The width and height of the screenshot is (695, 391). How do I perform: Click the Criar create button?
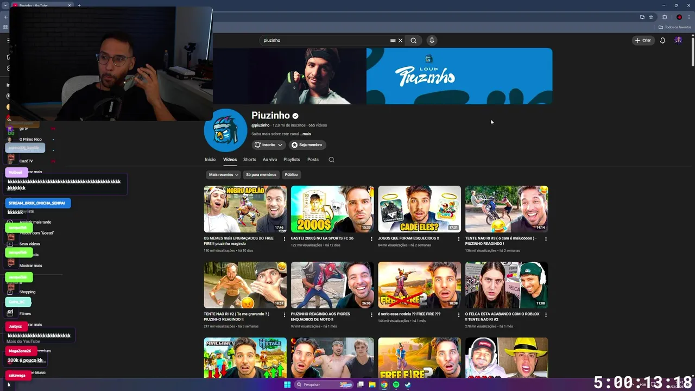[643, 40]
